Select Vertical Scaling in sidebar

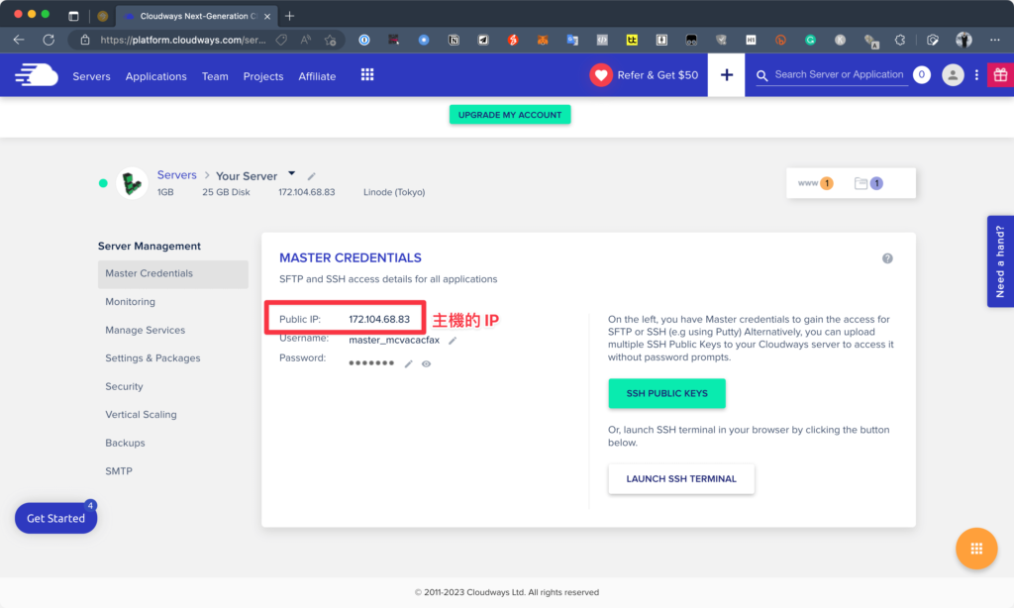click(x=141, y=415)
